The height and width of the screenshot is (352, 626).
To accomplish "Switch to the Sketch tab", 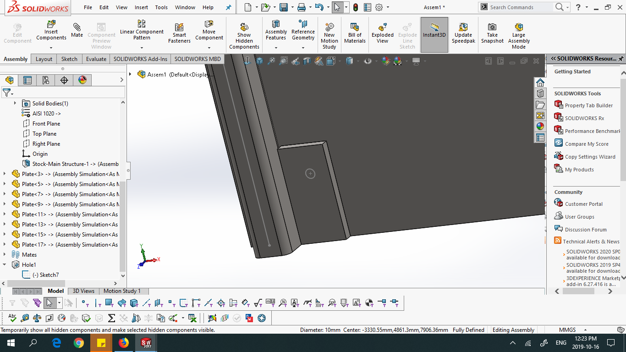I will pos(69,59).
